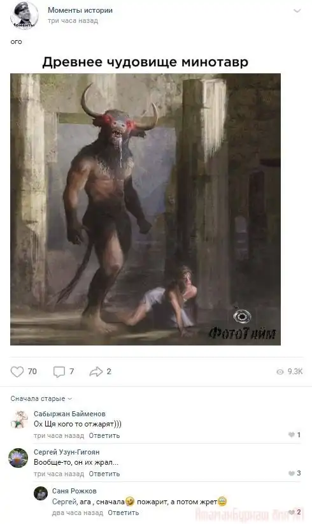Reply to Сергей Узун-Гигоян's comment via Ответить
The image size is (312, 524).
pos(104,474)
